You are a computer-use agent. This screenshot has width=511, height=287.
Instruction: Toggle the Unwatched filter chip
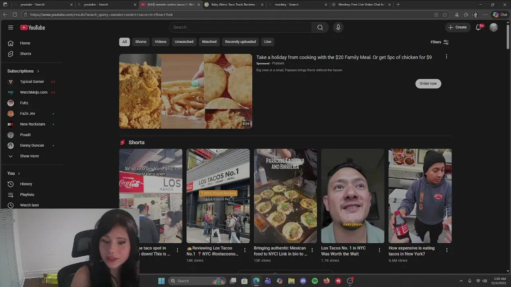[184, 42]
